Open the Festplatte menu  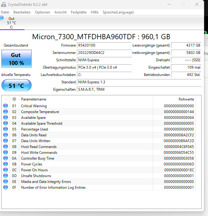tap(79, 12)
